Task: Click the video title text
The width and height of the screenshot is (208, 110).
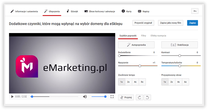Action: (x=66, y=24)
